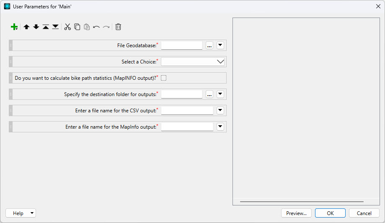The image size is (385, 223).
Task: Move selected parameter to the top
Action: [46, 27]
